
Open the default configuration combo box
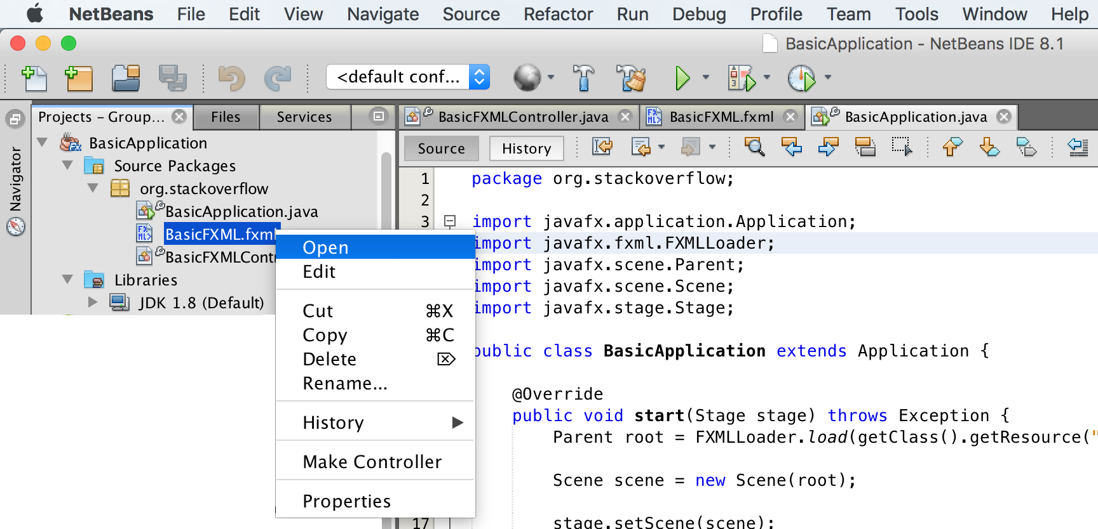[x=408, y=77]
